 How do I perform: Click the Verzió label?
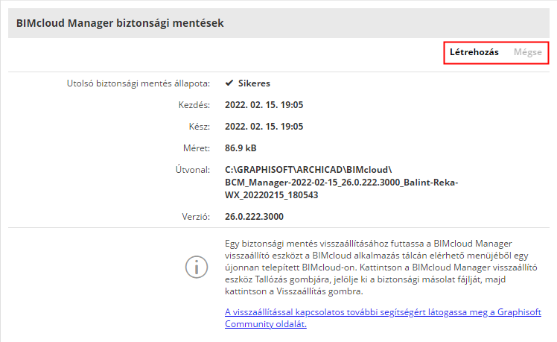[x=196, y=217]
